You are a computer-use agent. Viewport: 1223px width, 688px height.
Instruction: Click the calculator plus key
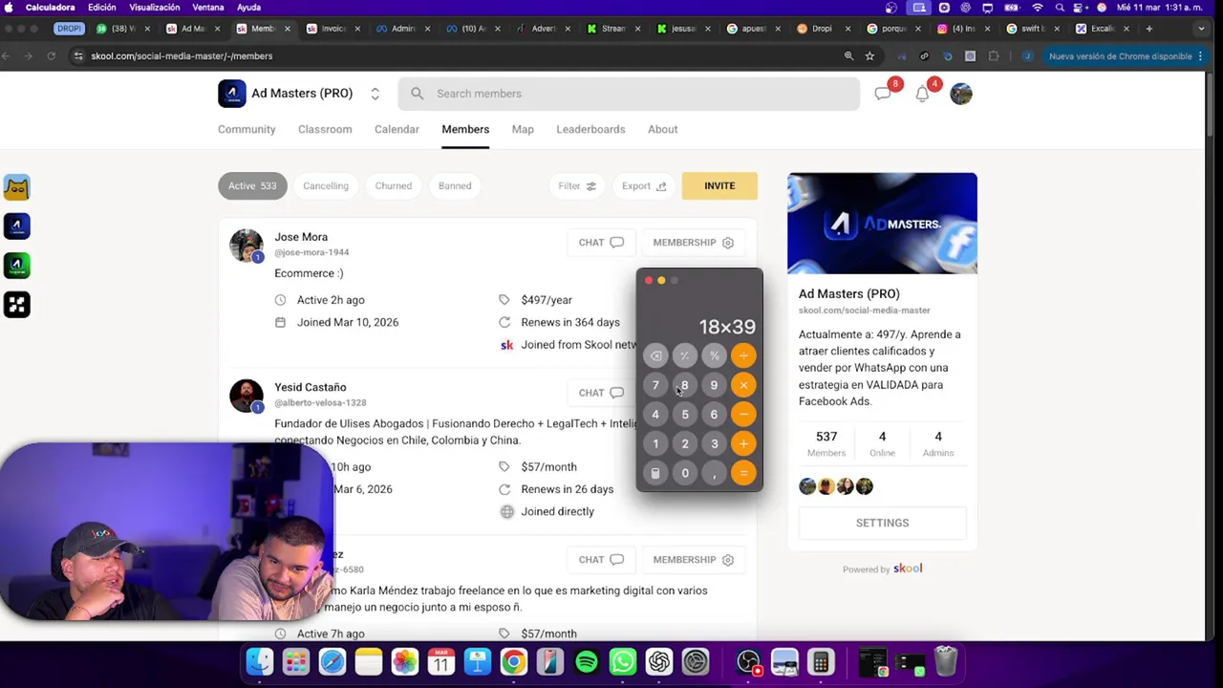743,443
